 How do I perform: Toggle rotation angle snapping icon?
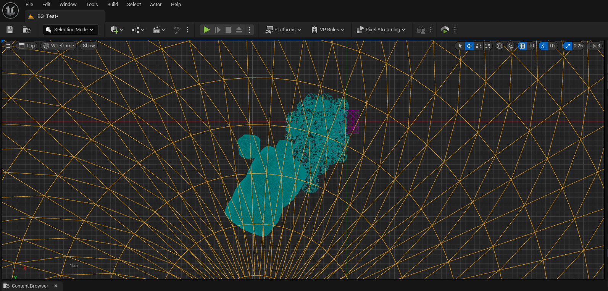click(543, 46)
